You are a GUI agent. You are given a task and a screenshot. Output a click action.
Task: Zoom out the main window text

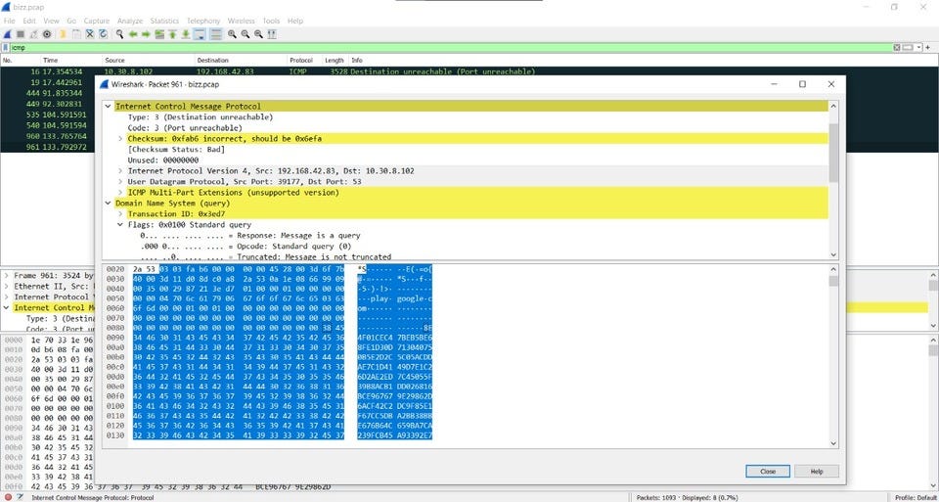click(245, 34)
